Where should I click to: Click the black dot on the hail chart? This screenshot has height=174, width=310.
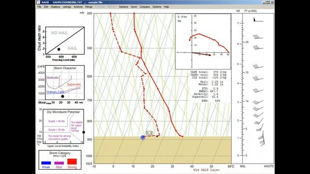(59, 49)
